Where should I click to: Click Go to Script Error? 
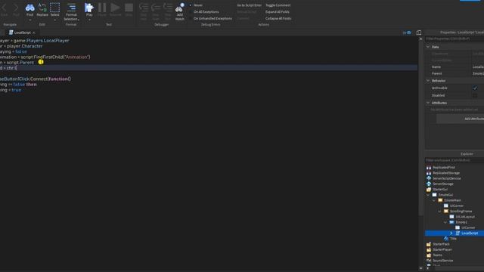click(x=249, y=5)
